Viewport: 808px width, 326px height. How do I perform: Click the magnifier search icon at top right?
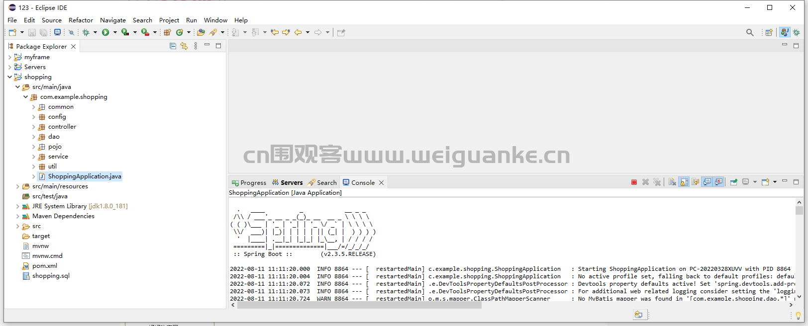click(750, 32)
